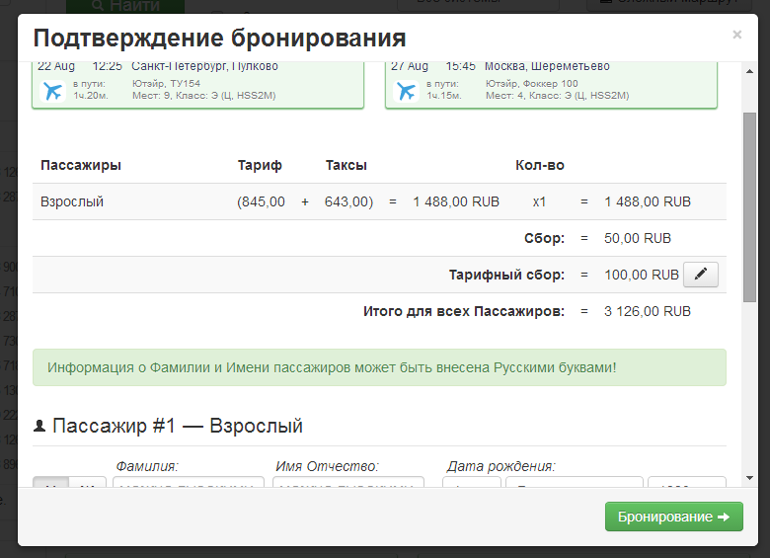
Task: Click the 643,00 taxes value
Action: (348, 201)
